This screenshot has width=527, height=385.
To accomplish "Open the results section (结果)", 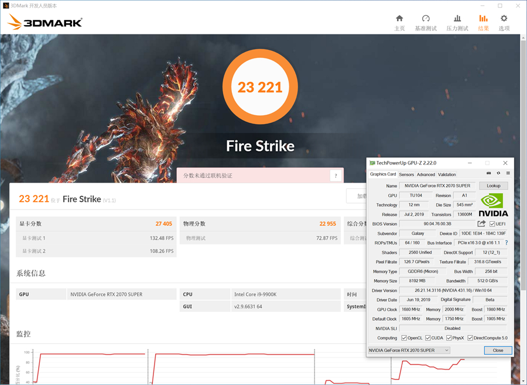I will pos(483,23).
